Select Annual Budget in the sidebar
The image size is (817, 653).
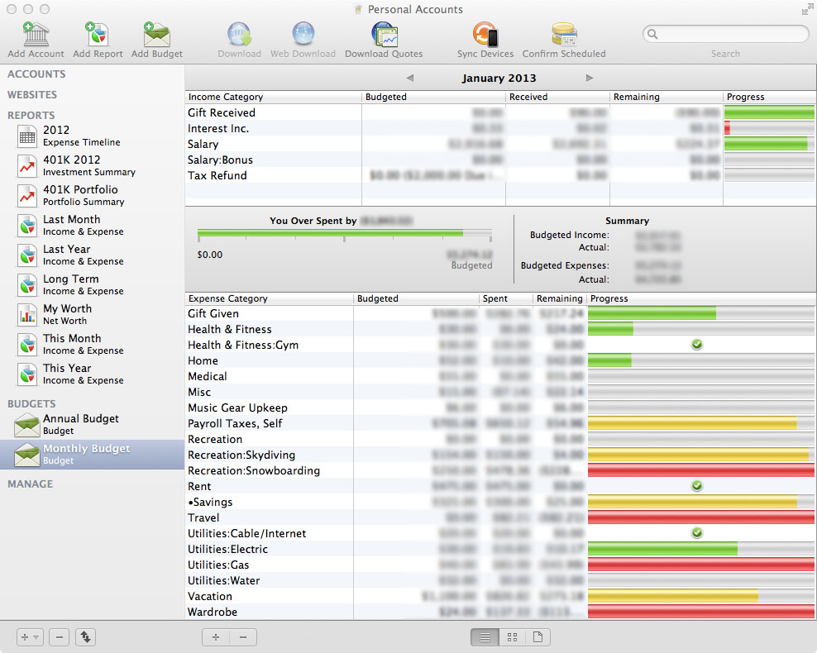click(80, 424)
